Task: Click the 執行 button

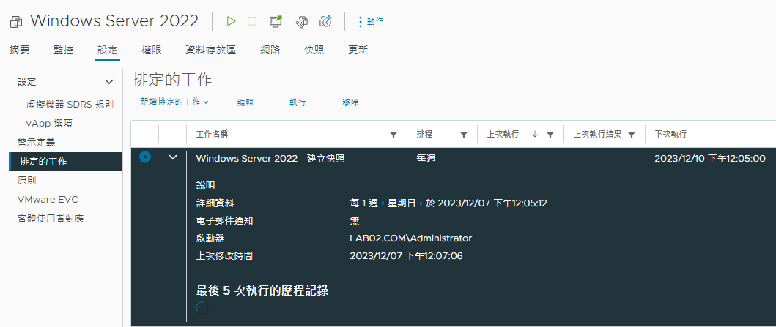Action: tap(298, 102)
